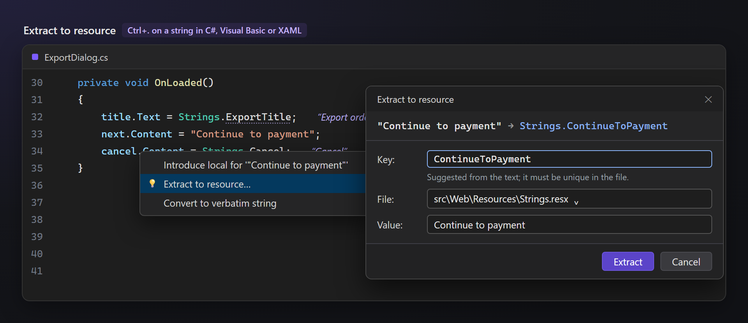The height and width of the screenshot is (323, 748).
Task: Click OnLoaded method name on line 30
Action: click(178, 83)
